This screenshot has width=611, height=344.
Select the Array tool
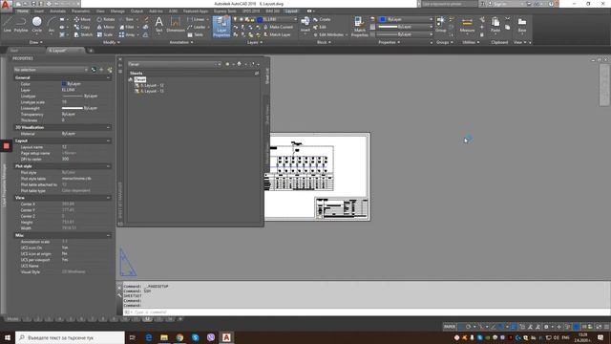click(x=127, y=34)
